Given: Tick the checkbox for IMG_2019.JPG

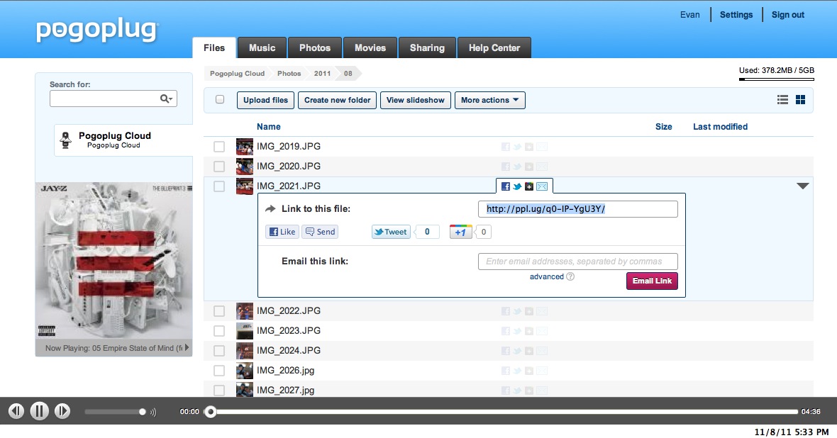Looking at the screenshot, I should point(219,147).
